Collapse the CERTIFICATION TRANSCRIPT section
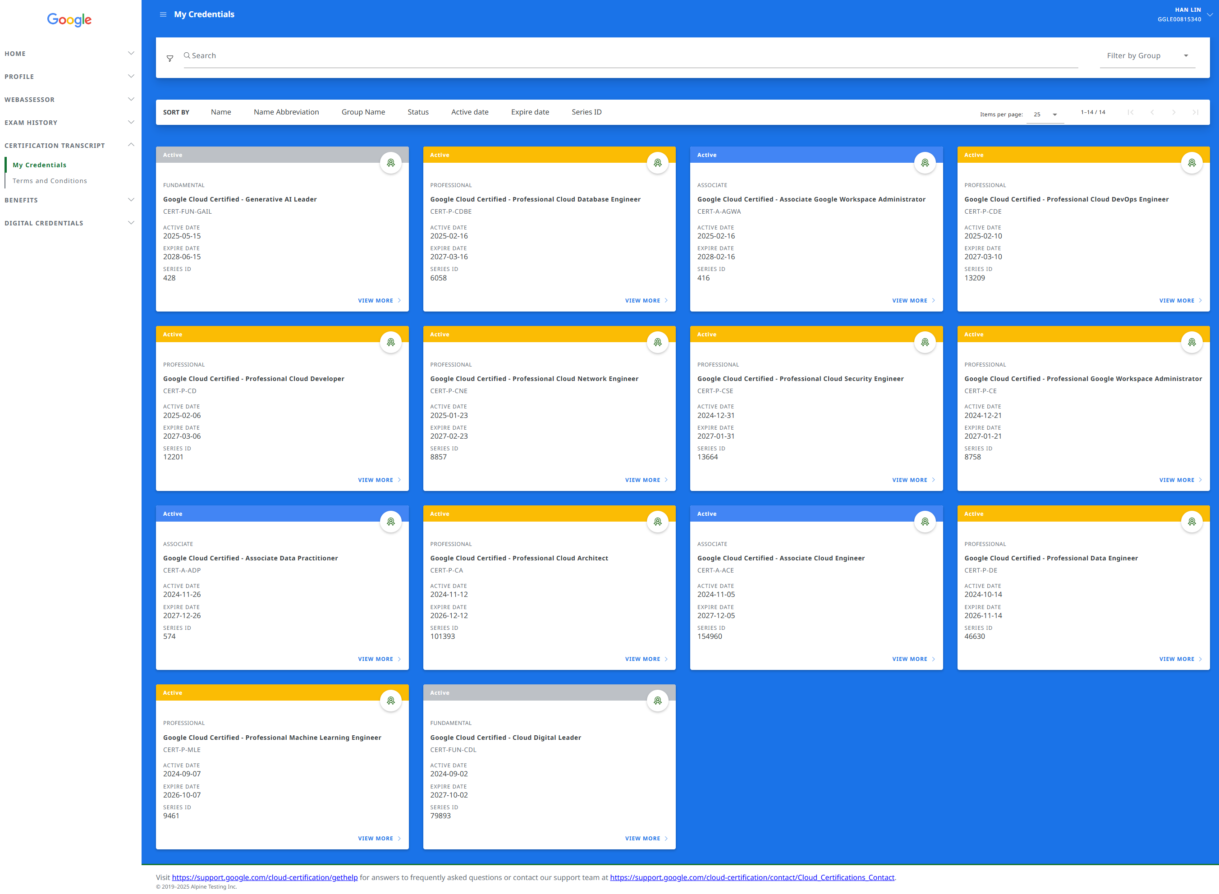Screen dimensions: 1219x894 (x=69, y=145)
